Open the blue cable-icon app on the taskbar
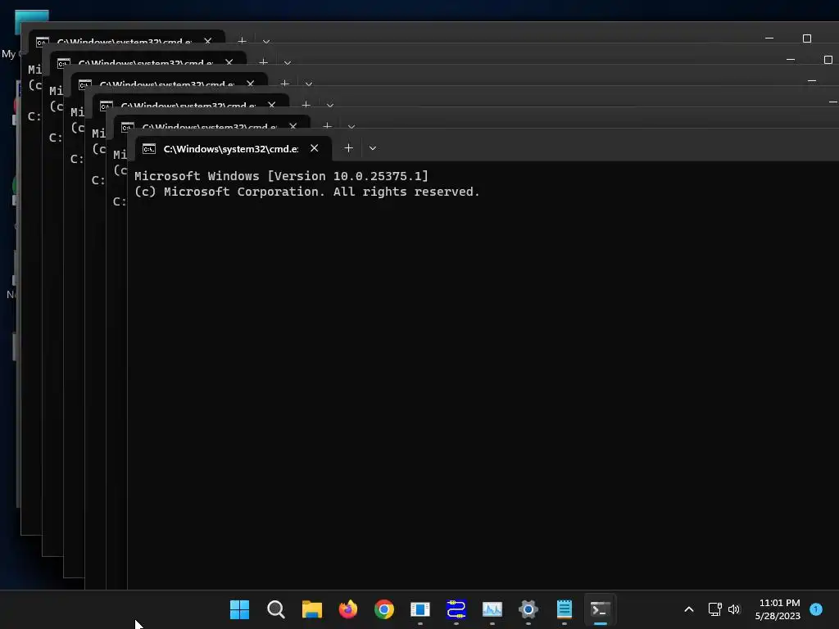 pos(456,609)
